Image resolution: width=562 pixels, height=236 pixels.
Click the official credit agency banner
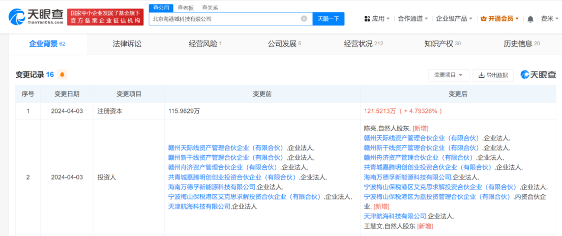pyautogui.click(x=105, y=17)
